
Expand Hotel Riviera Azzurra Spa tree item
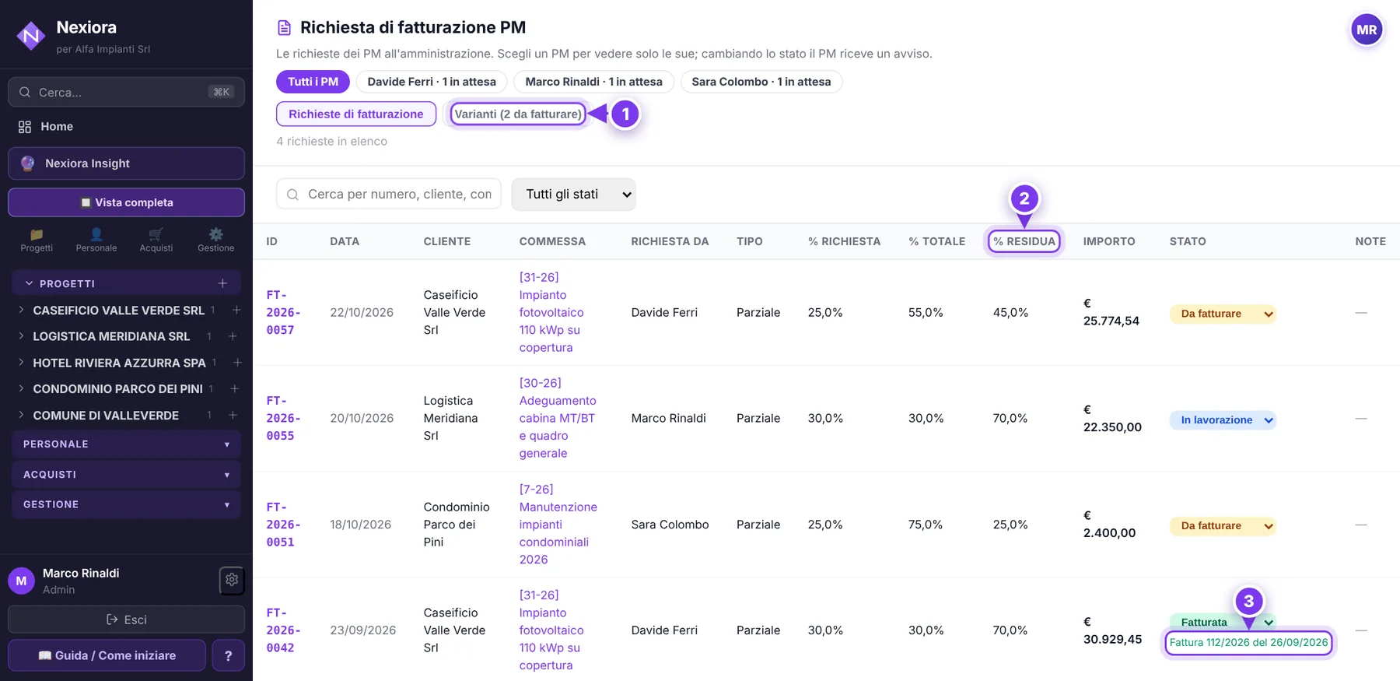pyautogui.click(x=21, y=363)
